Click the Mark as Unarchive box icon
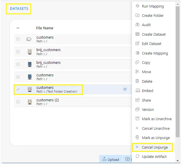This screenshot has height=164, width=181. pyautogui.click(x=137, y=118)
